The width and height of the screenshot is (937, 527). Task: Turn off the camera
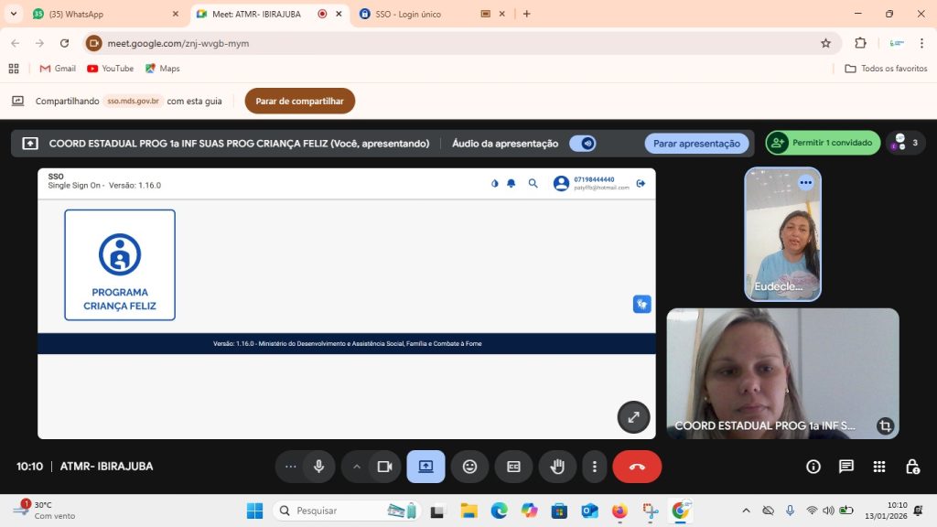(x=384, y=467)
